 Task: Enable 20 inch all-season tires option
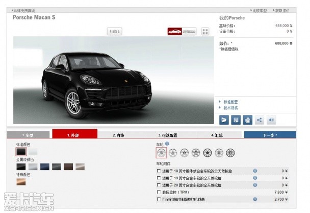pos(159,185)
